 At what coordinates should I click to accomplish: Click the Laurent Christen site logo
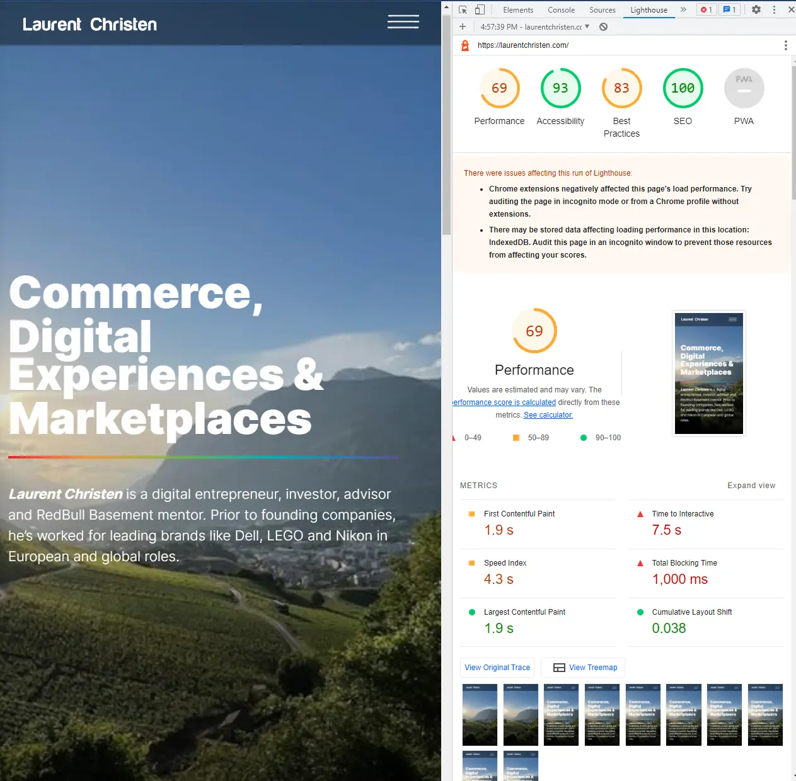click(90, 25)
